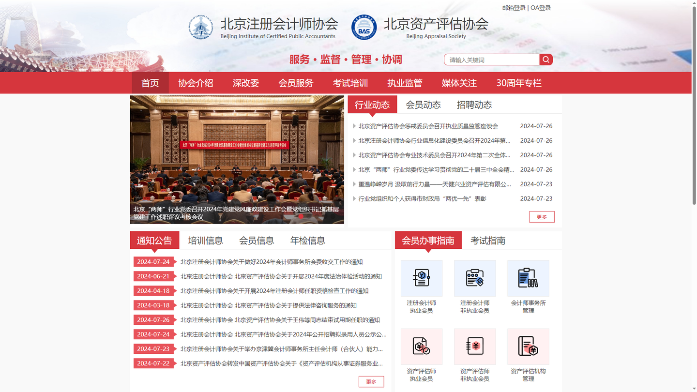Open notice about 京津冀会计师事务所主任会计师

coord(282,349)
